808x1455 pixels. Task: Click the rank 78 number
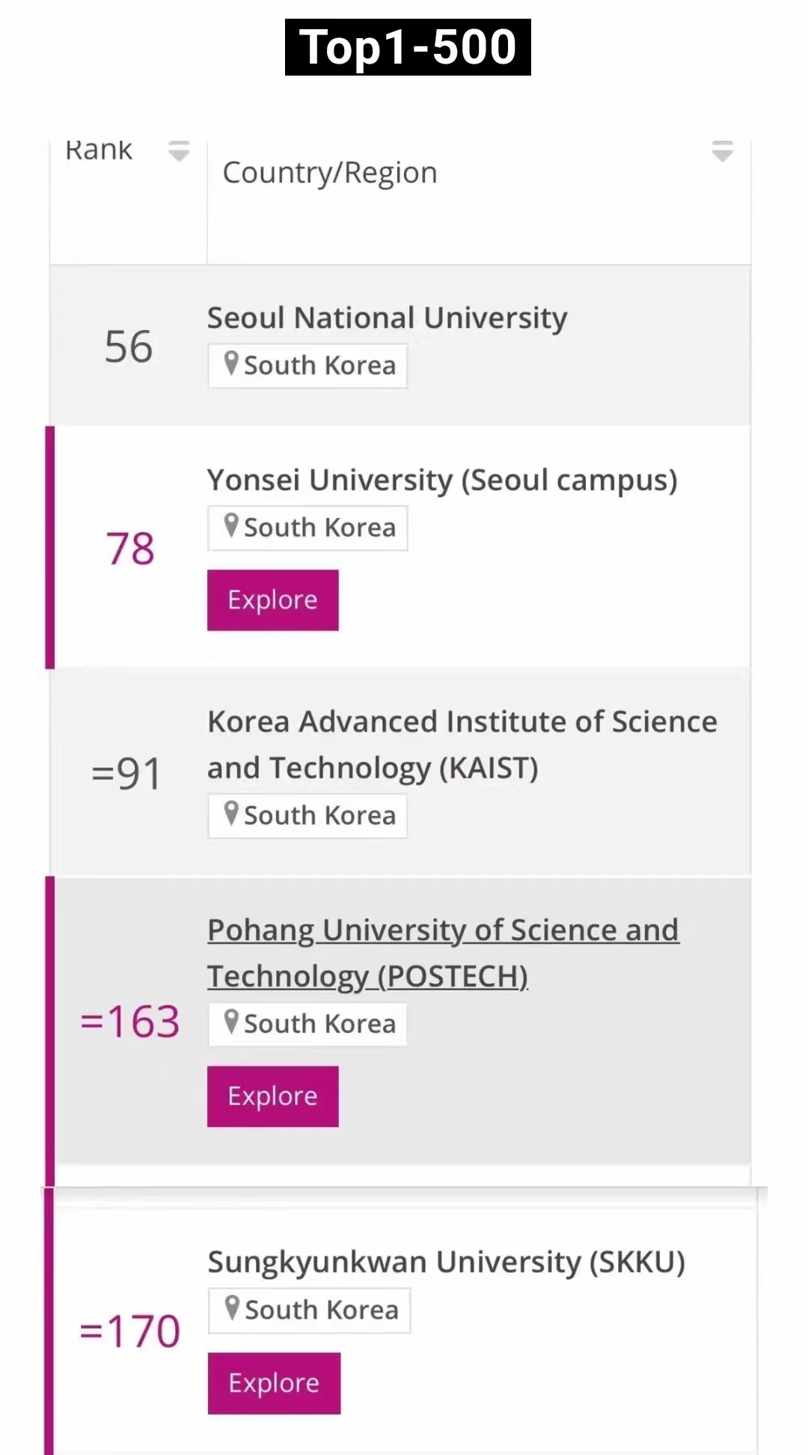[x=130, y=549]
